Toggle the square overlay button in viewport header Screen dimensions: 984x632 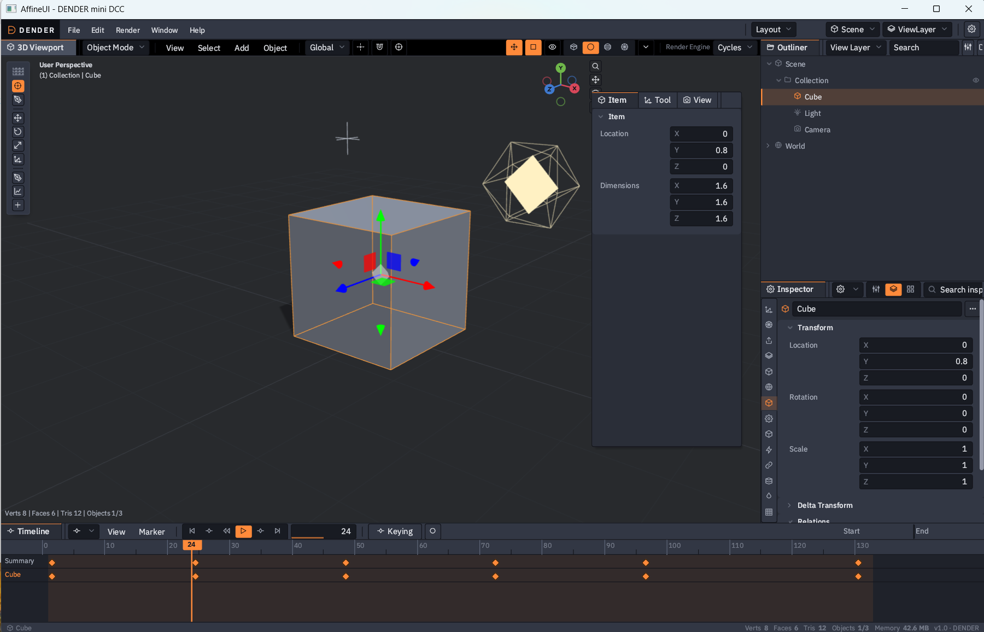point(533,48)
